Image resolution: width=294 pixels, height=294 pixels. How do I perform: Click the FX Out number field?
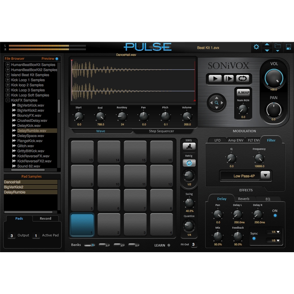(193, 244)
